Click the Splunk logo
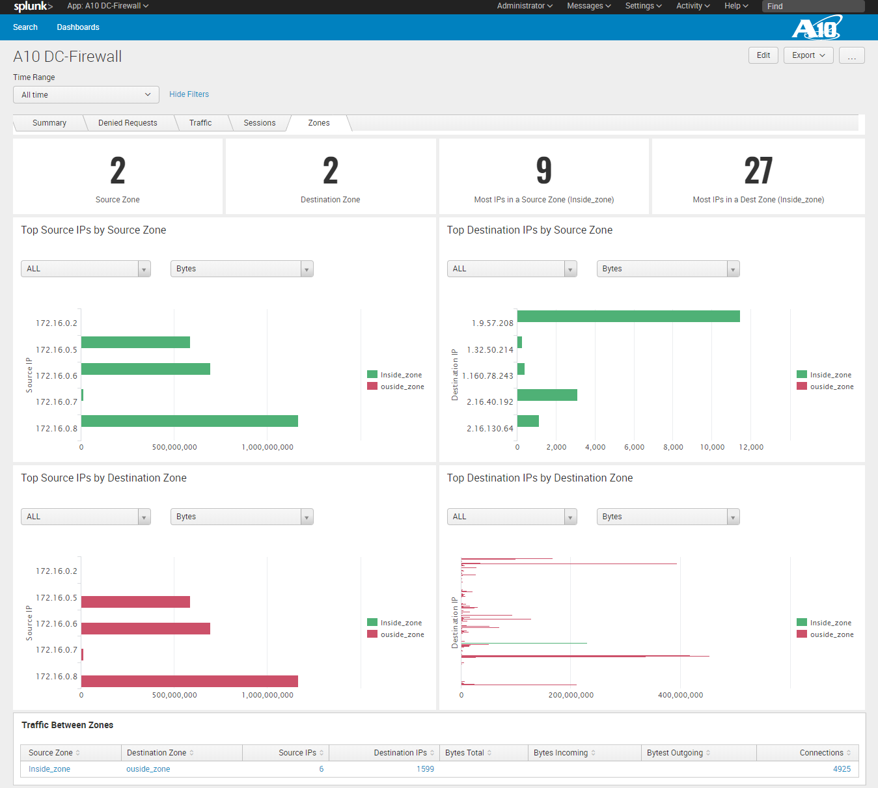Screen dimensions: 878x788 tap(33, 7)
